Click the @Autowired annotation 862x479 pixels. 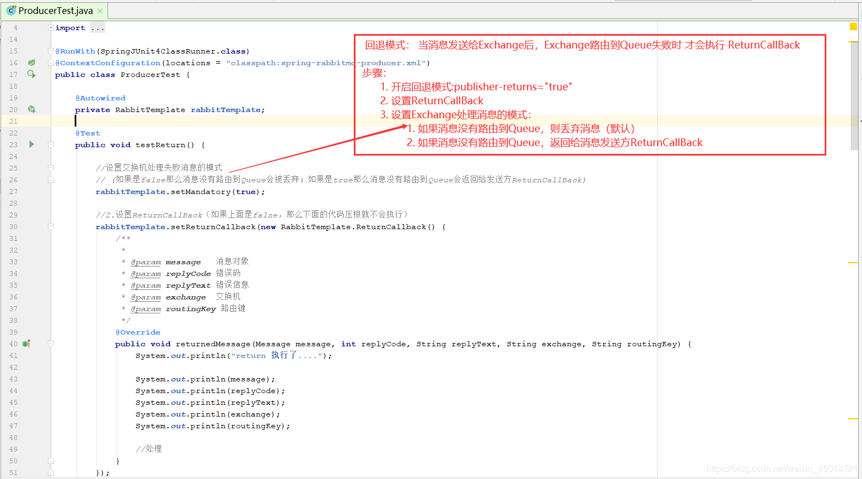[x=100, y=98]
